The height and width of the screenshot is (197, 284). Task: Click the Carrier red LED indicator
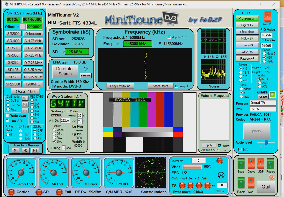tap(11, 192)
